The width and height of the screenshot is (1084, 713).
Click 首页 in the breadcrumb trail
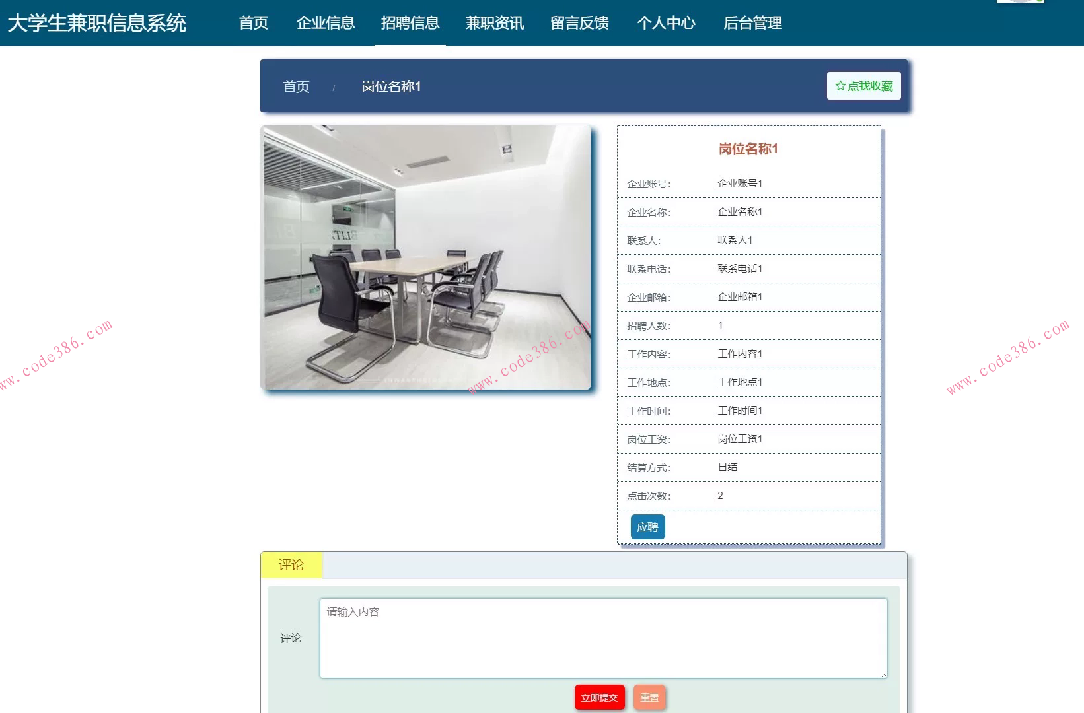coord(297,86)
